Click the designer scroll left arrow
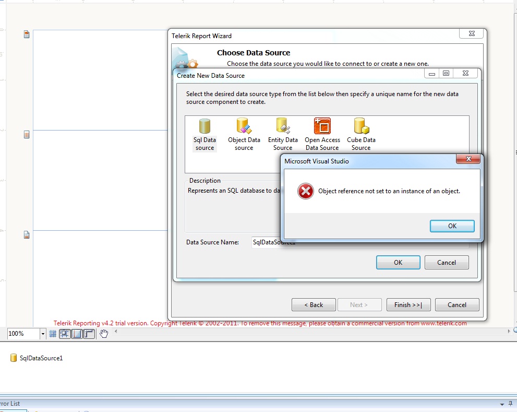 pyautogui.click(x=116, y=331)
